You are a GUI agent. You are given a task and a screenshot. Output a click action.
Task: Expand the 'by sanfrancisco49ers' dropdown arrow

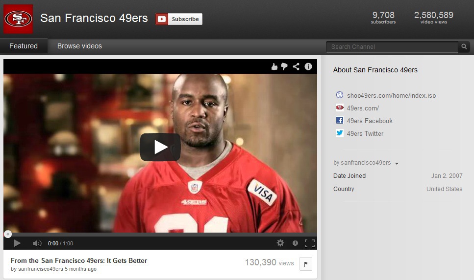397,163
